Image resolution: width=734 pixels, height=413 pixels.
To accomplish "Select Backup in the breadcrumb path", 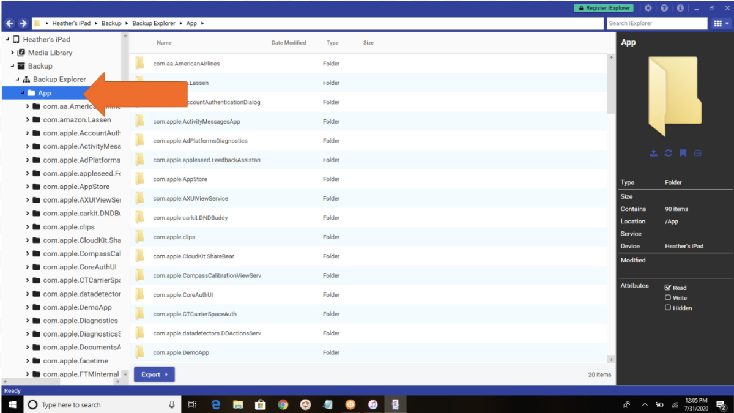I will pyautogui.click(x=111, y=23).
